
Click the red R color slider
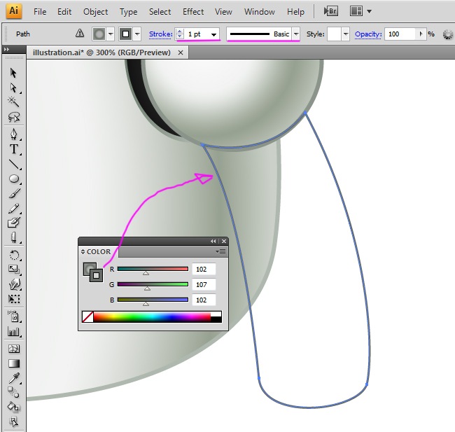(x=153, y=269)
